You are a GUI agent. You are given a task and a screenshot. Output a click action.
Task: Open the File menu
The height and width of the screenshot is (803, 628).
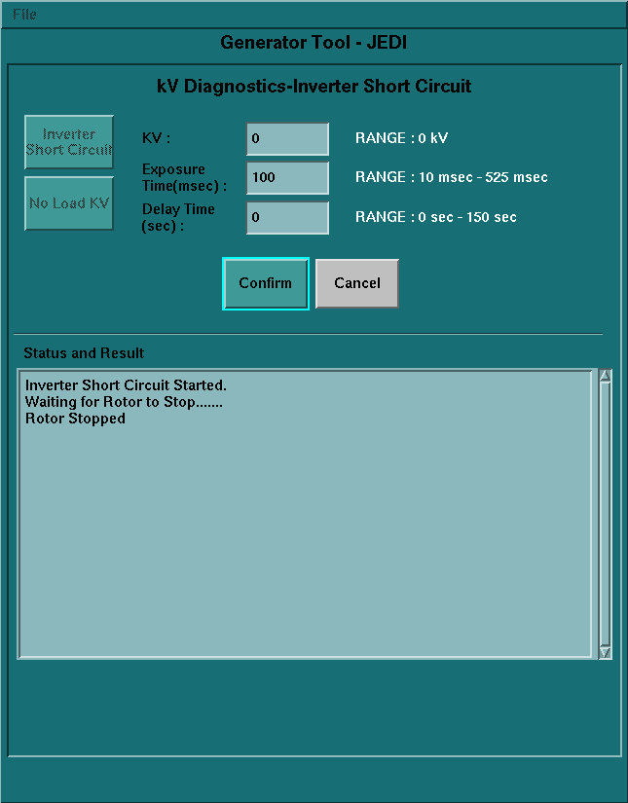(24, 15)
